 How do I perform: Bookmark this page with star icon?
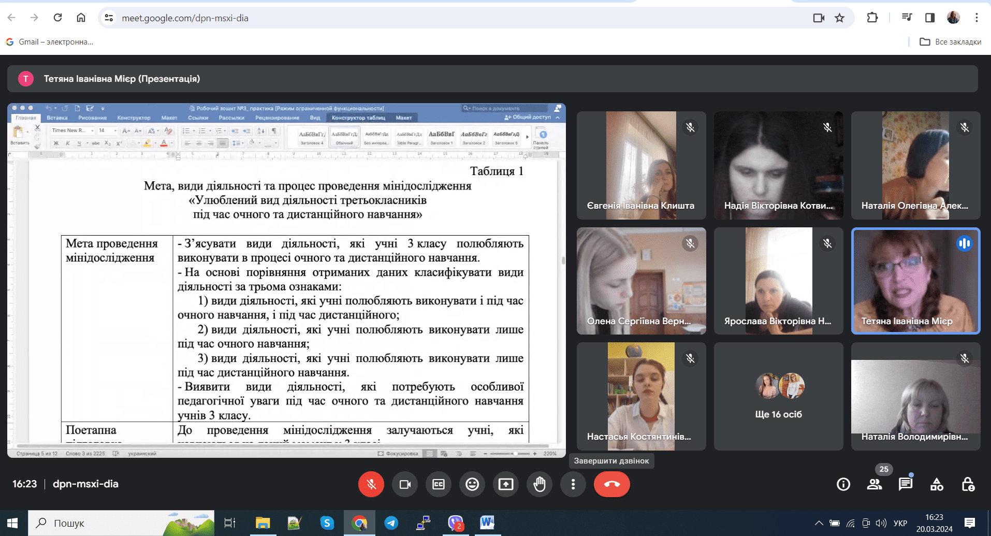[839, 18]
